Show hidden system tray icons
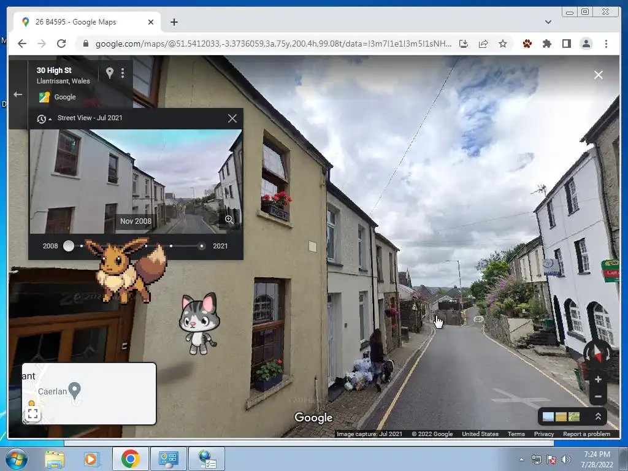The height and width of the screenshot is (471, 628). (521, 459)
